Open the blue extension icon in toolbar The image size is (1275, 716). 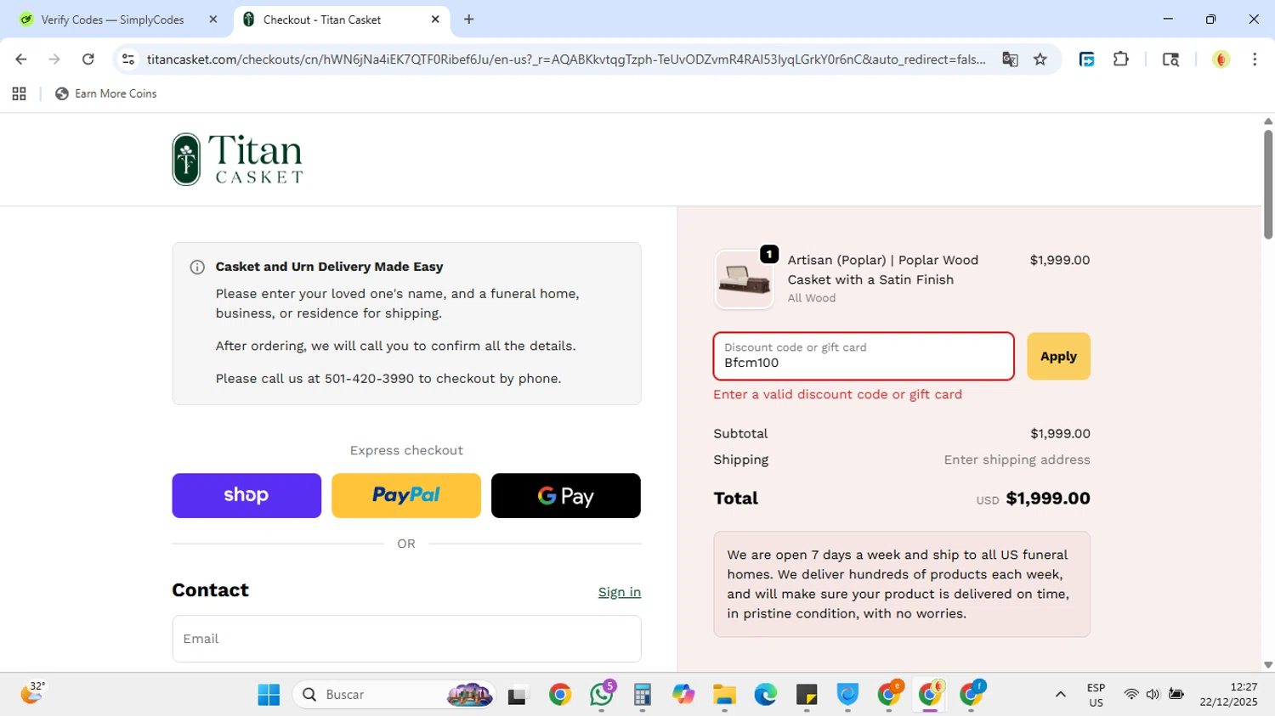coord(1087,59)
